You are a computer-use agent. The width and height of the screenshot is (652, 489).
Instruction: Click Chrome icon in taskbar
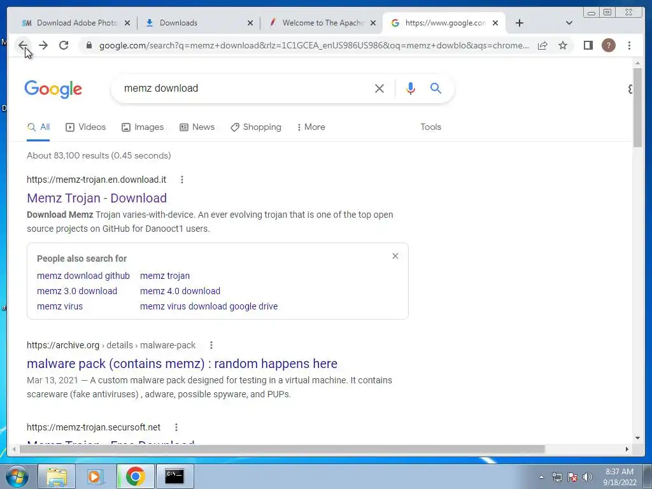point(135,476)
